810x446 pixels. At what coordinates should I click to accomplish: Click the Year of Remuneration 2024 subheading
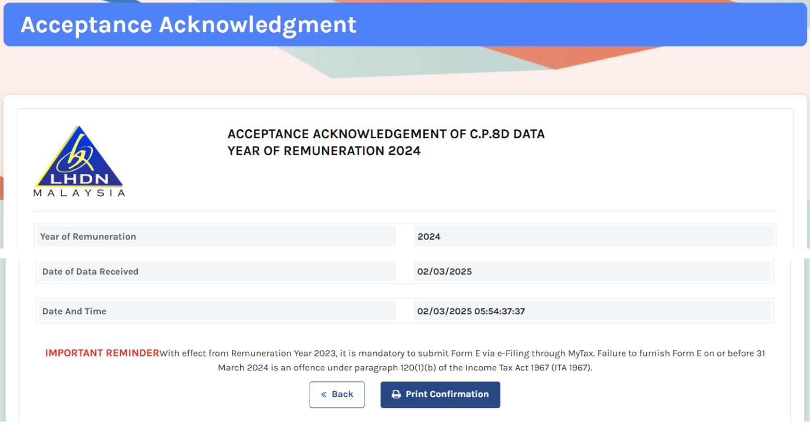click(x=324, y=151)
